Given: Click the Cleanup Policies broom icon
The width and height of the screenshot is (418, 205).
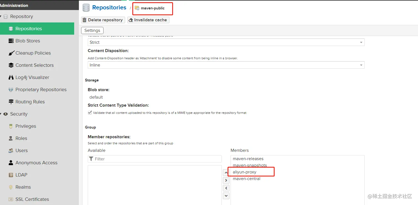Looking at the screenshot, I should (11, 53).
